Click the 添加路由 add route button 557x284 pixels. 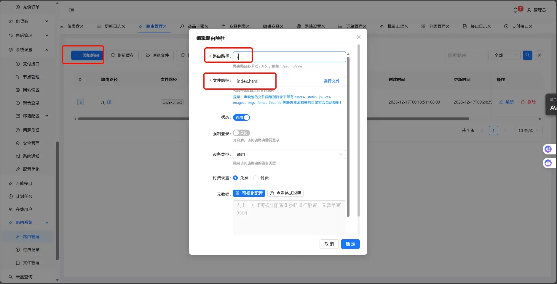pyautogui.click(x=87, y=55)
